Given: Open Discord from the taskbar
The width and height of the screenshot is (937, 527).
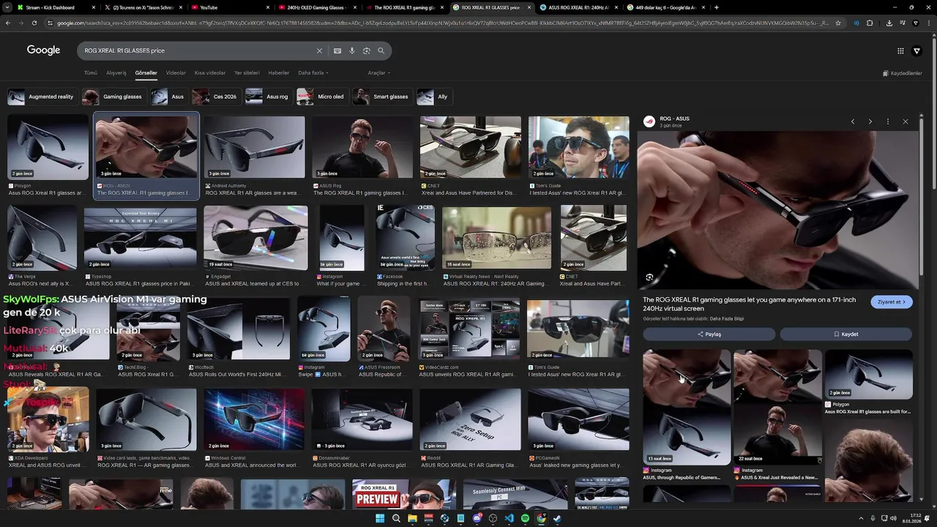Looking at the screenshot, I should [477, 518].
